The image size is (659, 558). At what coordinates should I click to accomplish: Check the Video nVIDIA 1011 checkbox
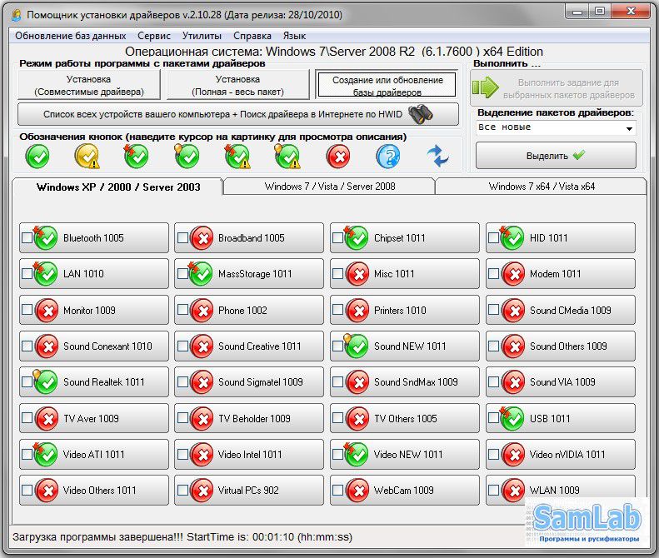[x=493, y=455]
